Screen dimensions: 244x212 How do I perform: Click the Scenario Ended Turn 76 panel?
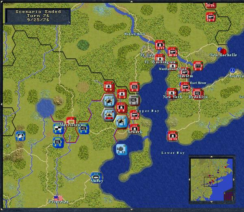(38, 16)
